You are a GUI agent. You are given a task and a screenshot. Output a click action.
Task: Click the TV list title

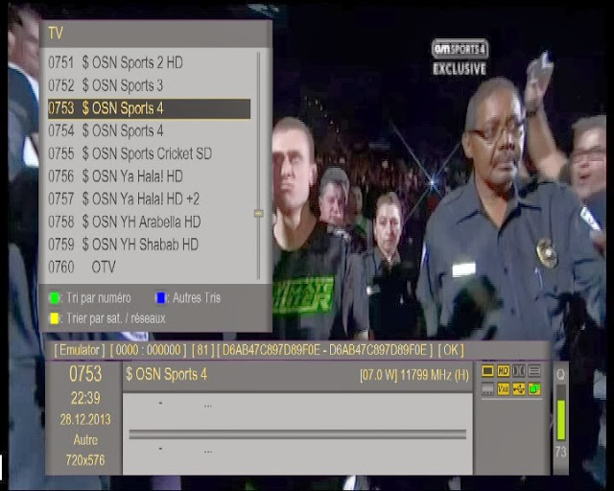[56, 34]
